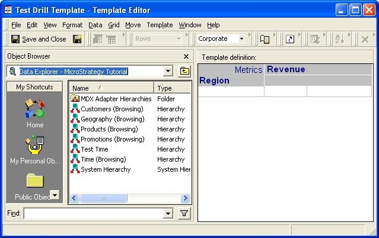Click the Object Browser toggle icon in toolbar
This screenshot has width=379, height=238.
[x=265, y=39]
